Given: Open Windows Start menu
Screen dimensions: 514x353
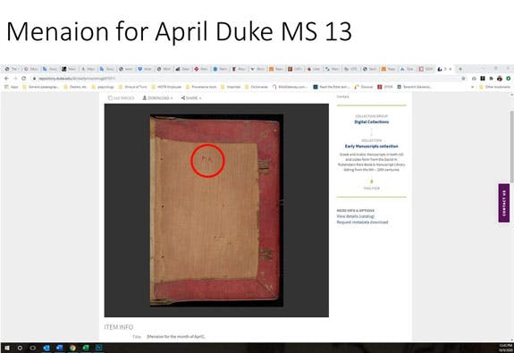Looking at the screenshot, I should (x=6, y=348).
